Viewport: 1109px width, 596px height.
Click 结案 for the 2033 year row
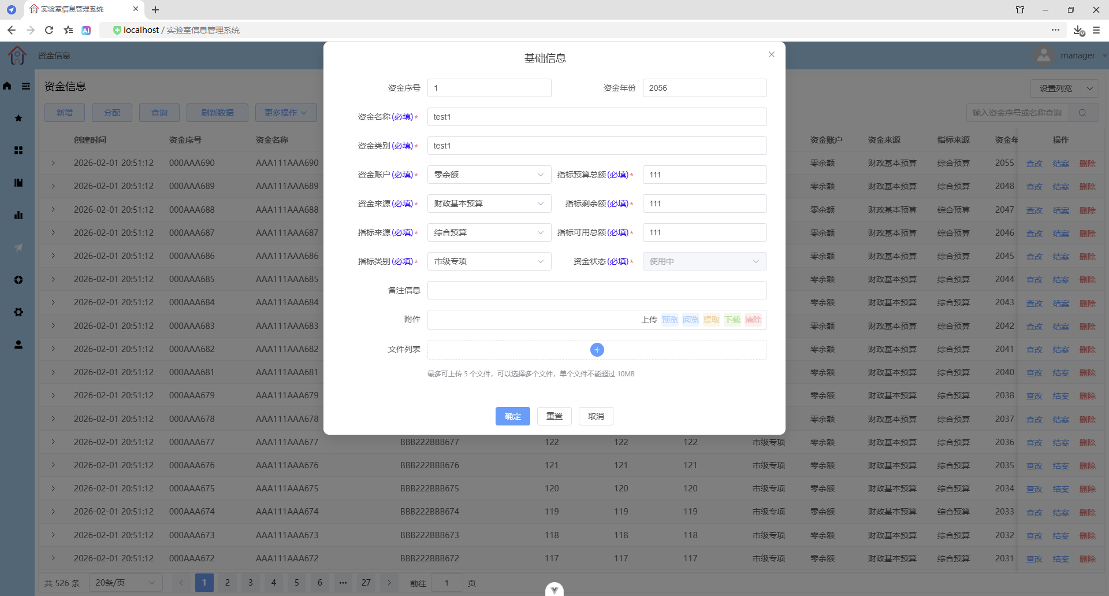click(1060, 513)
